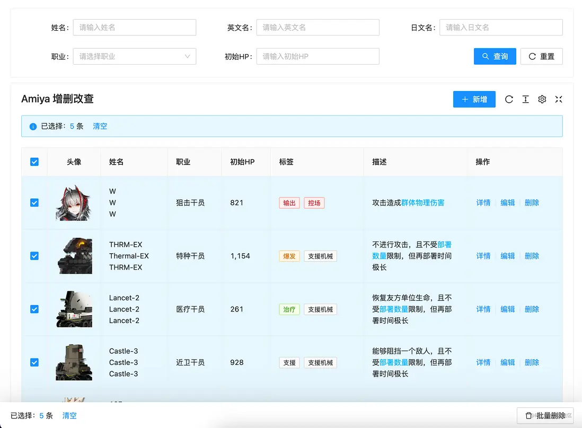Click the table refresh icon
Image resolution: width=582 pixels, height=428 pixels.
coord(509,99)
